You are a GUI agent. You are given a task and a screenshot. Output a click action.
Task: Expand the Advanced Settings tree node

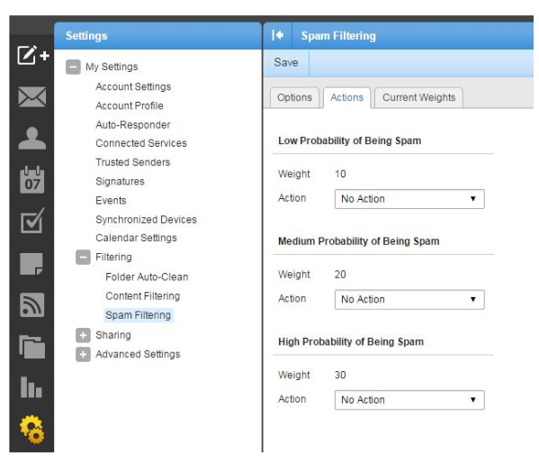[x=83, y=355]
